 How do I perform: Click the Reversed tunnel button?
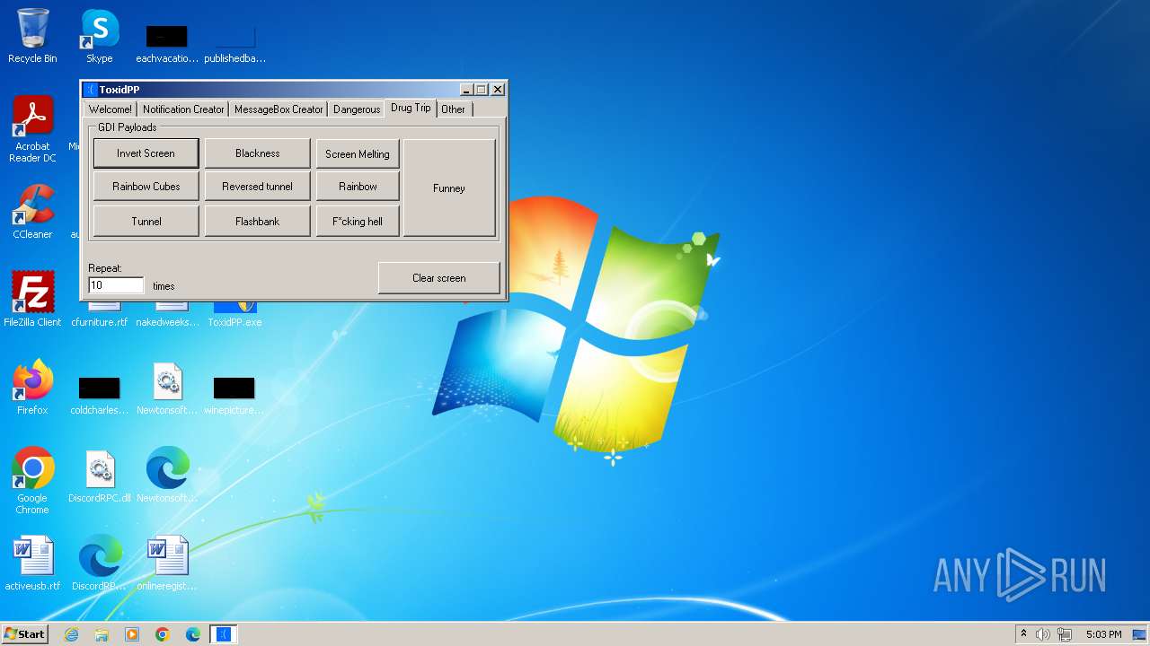click(257, 187)
